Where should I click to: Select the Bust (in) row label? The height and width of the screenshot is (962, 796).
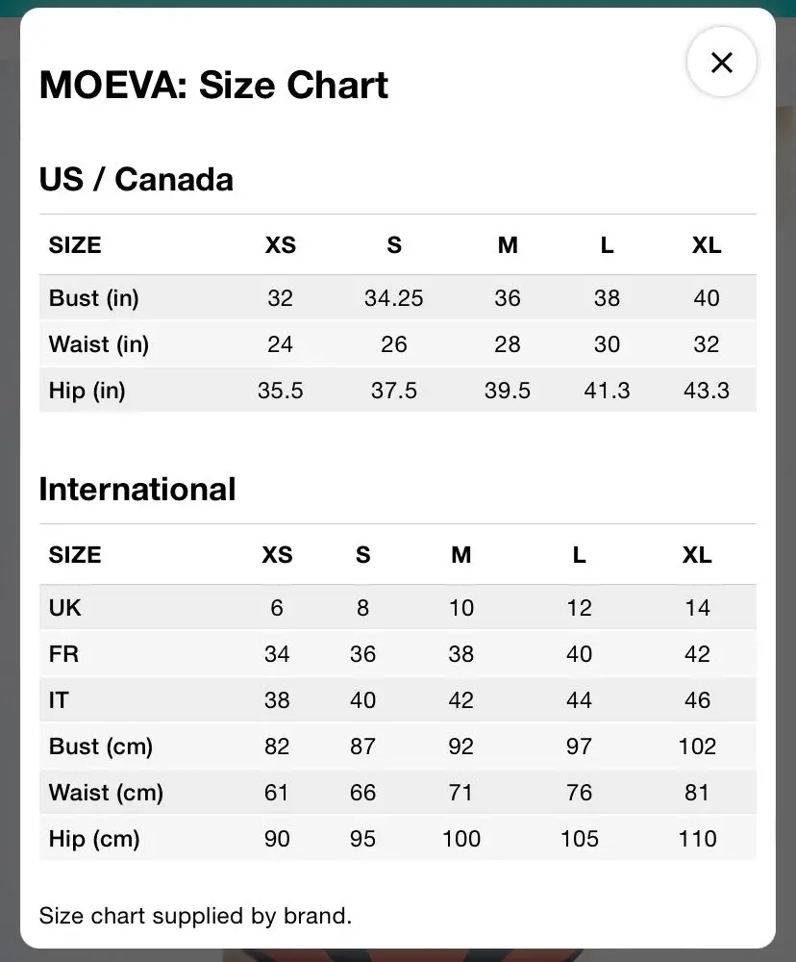point(94,298)
